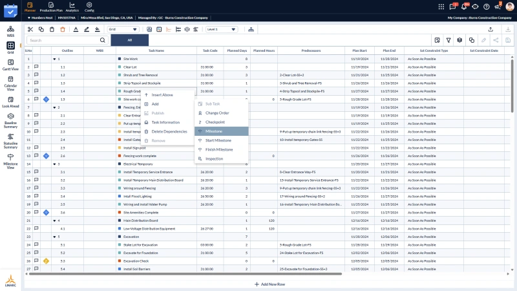Open the Level 1 dropdown
Image resolution: width=517 pixels, height=291 pixels.
(x=221, y=29)
